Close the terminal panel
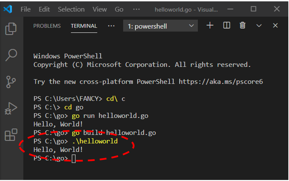 tap(275, 26)
